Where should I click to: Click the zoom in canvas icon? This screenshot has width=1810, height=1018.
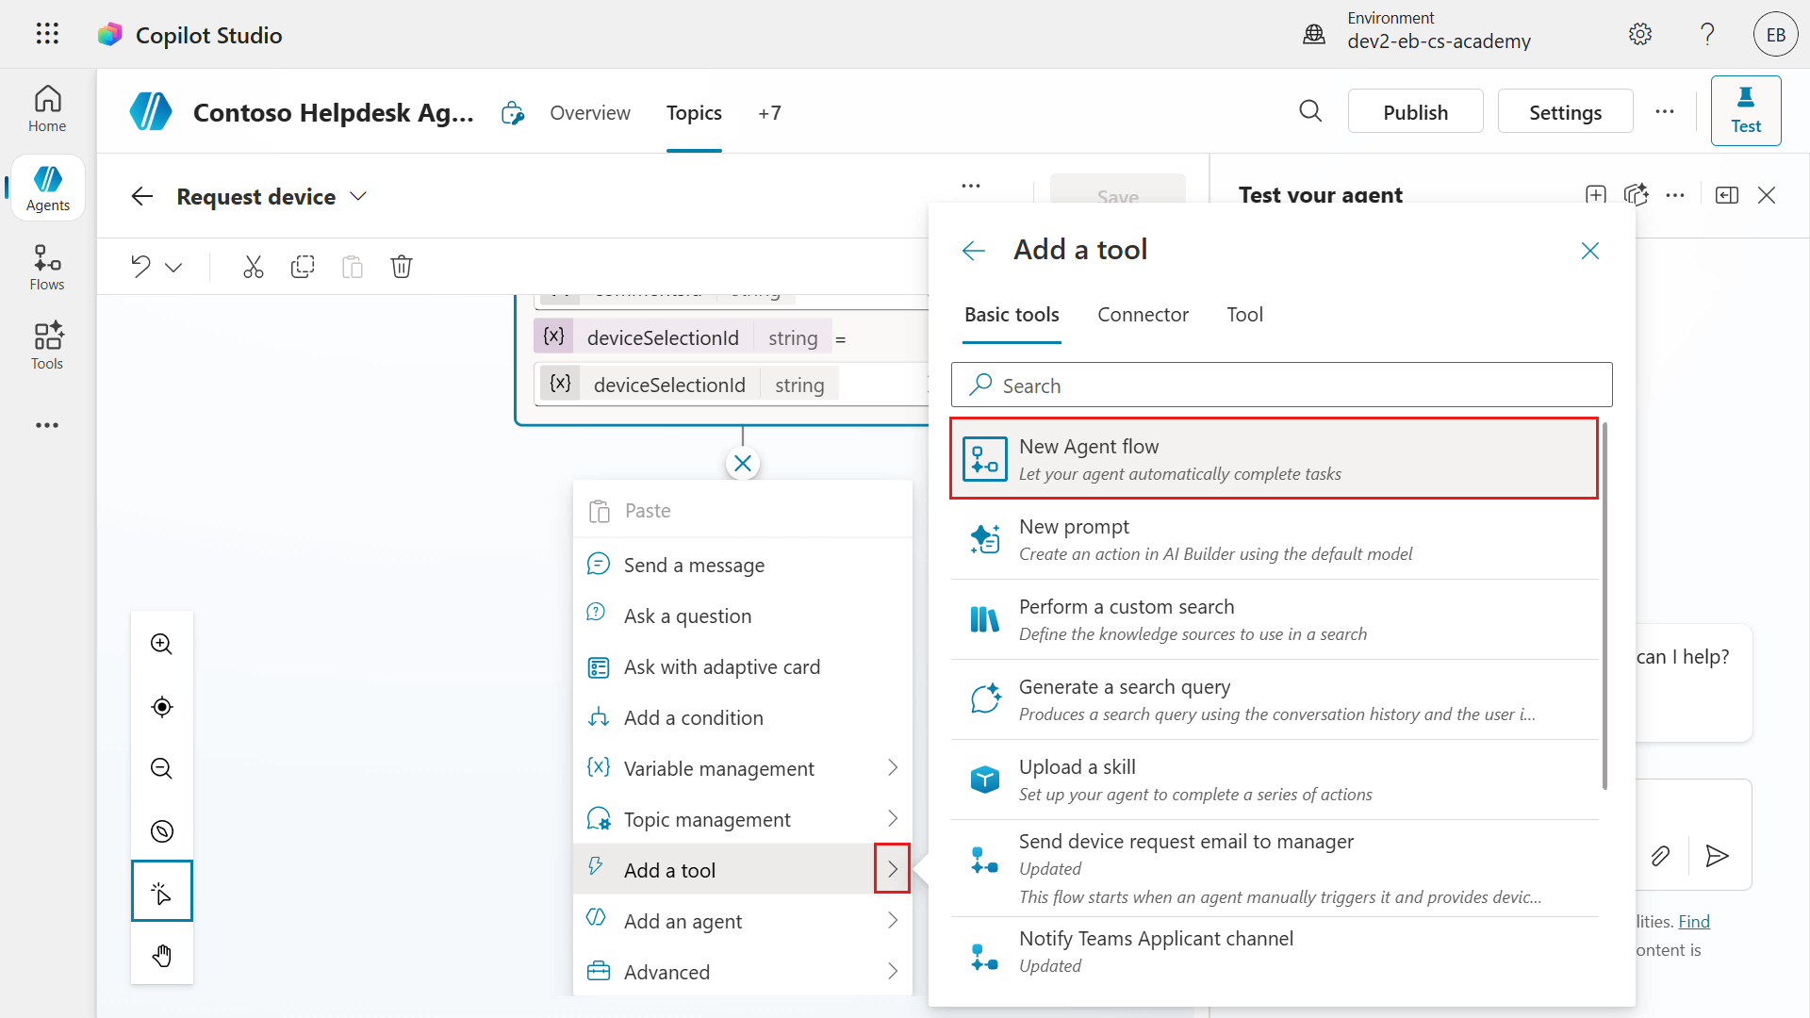162,644
